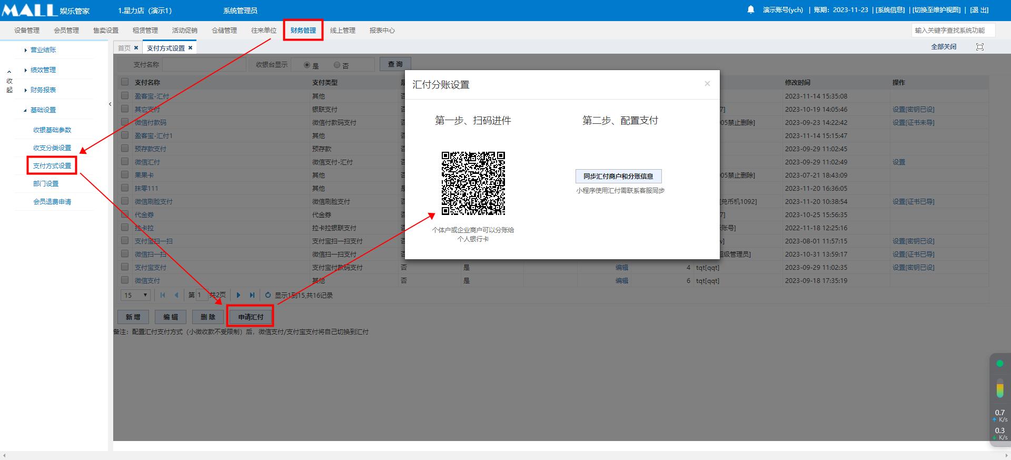
Task: Click the horizontal scrollbar at the bottom
Action: point(506,456)
